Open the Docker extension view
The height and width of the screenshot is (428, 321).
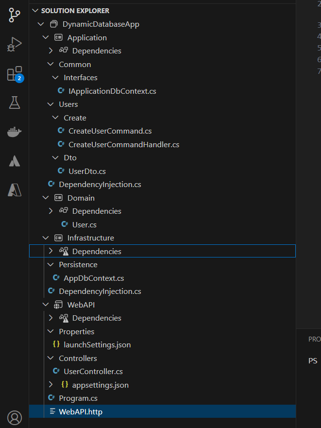tap(14, 132)
